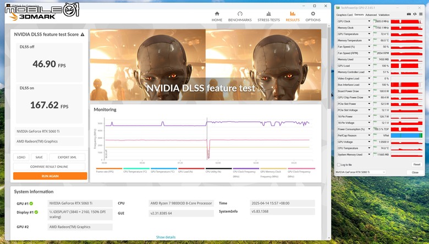This screenshot has height=244, width=429.
Task: Open the 3DMark Options gear
Action: (313, 16)
